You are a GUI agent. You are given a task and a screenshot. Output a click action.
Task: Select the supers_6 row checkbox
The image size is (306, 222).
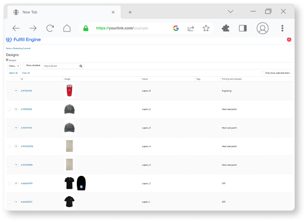[x=9, y=109]
